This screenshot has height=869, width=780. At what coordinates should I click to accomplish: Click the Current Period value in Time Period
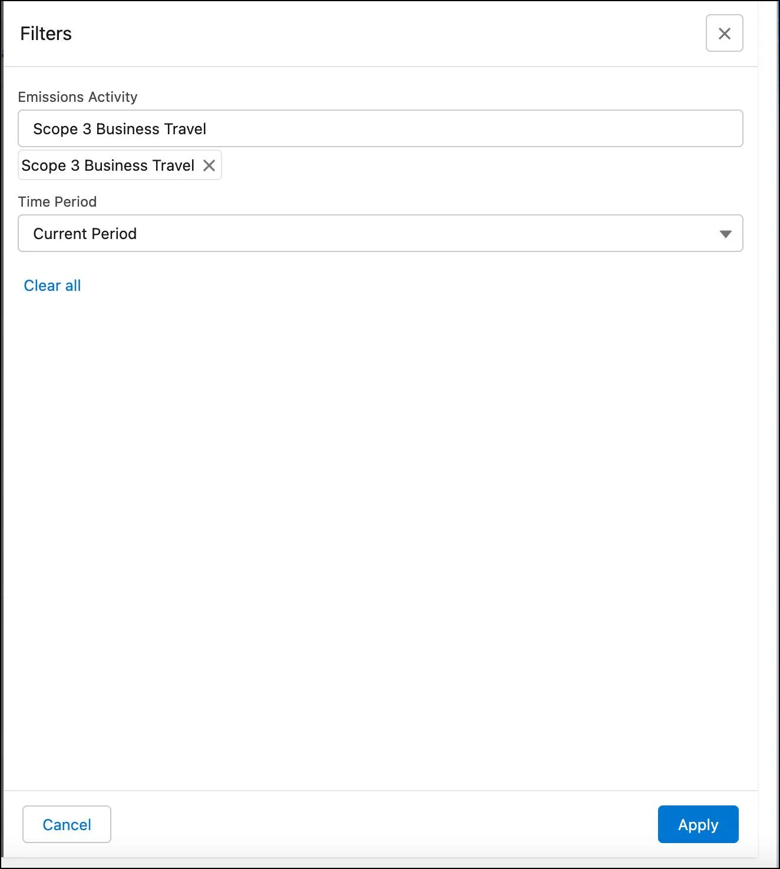click(85, 234)
